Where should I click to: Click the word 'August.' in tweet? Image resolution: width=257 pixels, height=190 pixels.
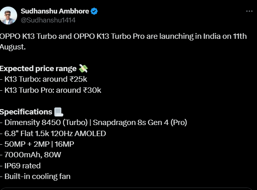[13, 47]
